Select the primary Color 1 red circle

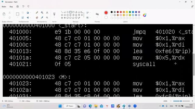point(106,13)
